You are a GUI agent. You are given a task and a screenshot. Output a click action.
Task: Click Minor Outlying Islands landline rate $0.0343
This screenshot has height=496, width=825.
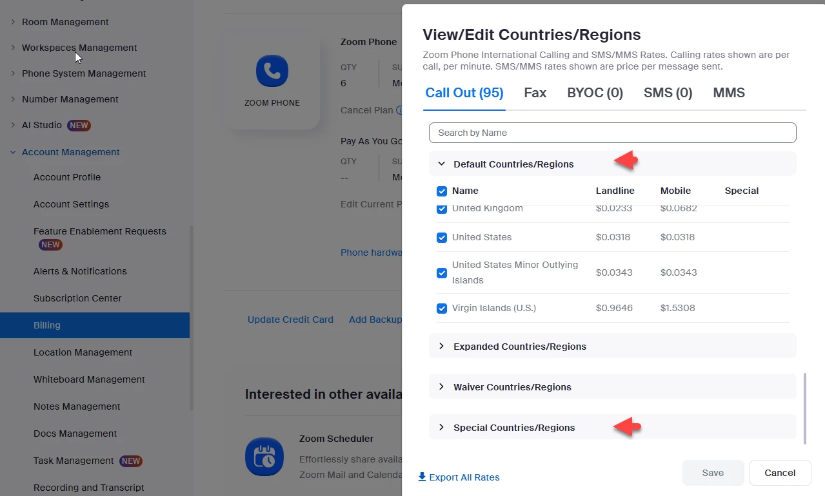[614, 272]
